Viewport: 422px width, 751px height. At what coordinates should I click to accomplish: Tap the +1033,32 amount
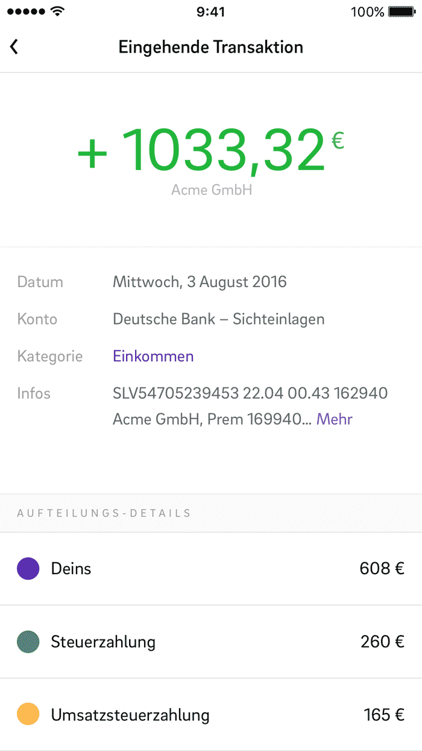click(211, 151)
